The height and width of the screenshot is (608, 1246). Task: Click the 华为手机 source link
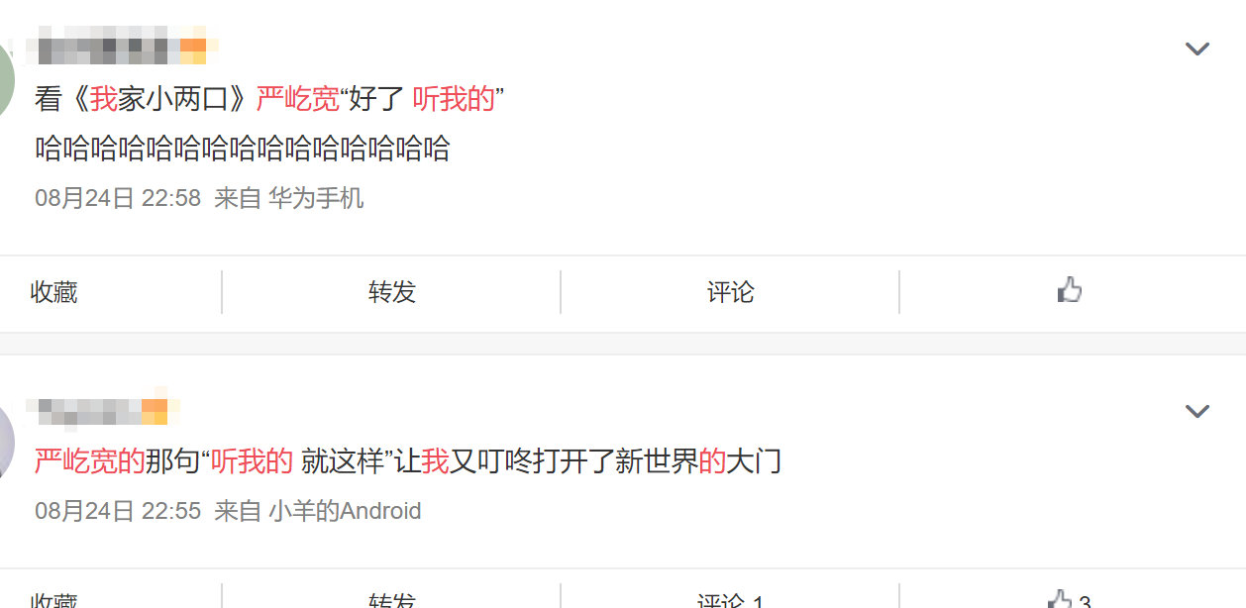click(316, 198)
